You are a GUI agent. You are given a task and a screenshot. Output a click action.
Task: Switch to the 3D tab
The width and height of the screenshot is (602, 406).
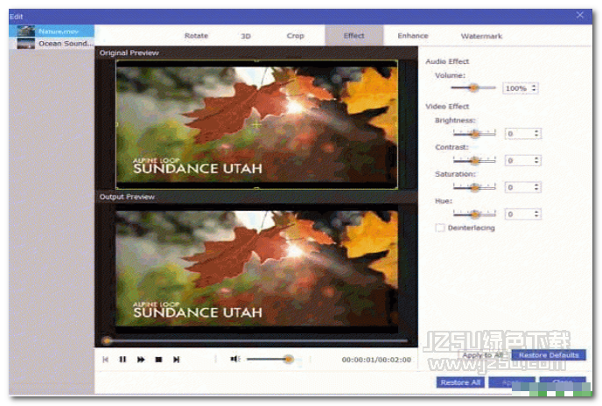tap(246, 36)
